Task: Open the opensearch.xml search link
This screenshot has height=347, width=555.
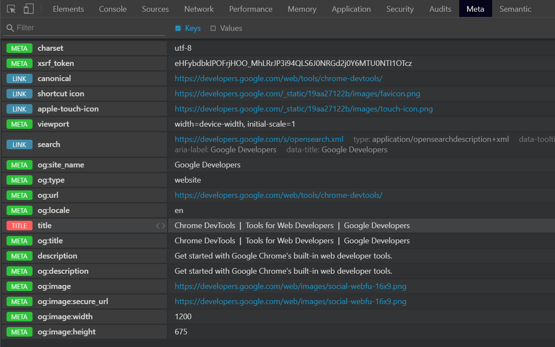Action: click(x=259, y=139)
